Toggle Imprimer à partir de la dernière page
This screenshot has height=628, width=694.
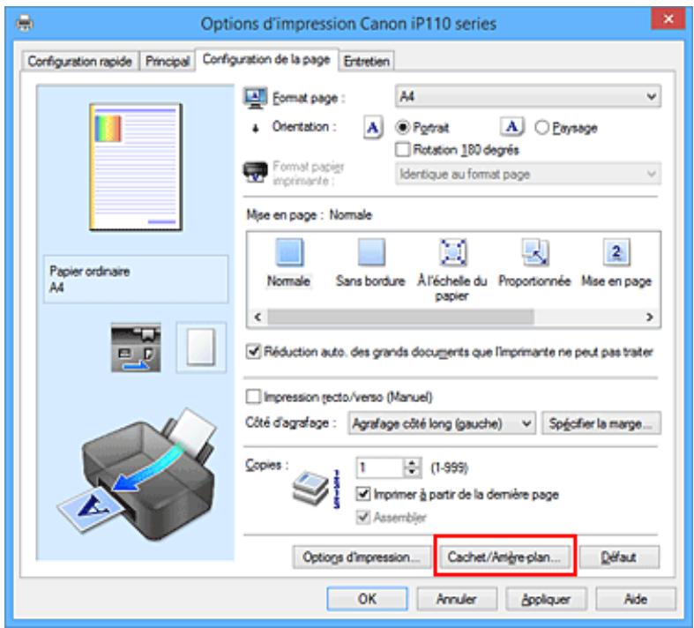363,494
